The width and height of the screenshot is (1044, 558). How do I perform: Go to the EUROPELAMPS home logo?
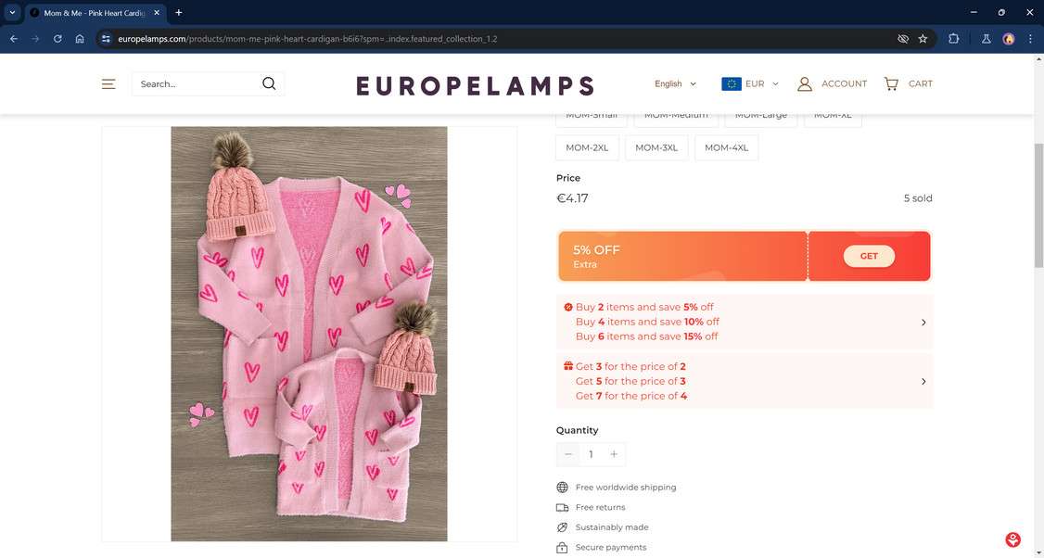tap(475, 85)
